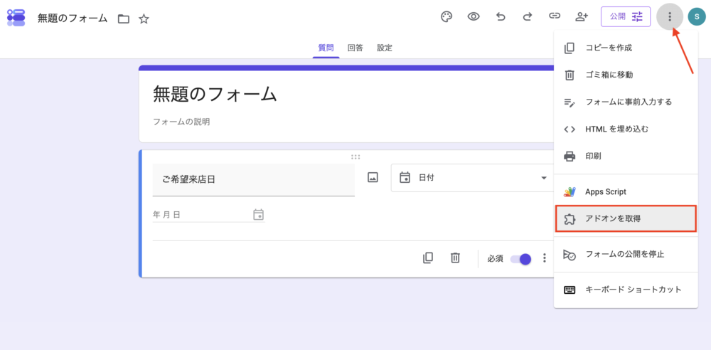The height and width of the screenshot is (350, 711).
Task: Delete the question with trash icon
Action: pyautogui.click(x=455, y=258)
